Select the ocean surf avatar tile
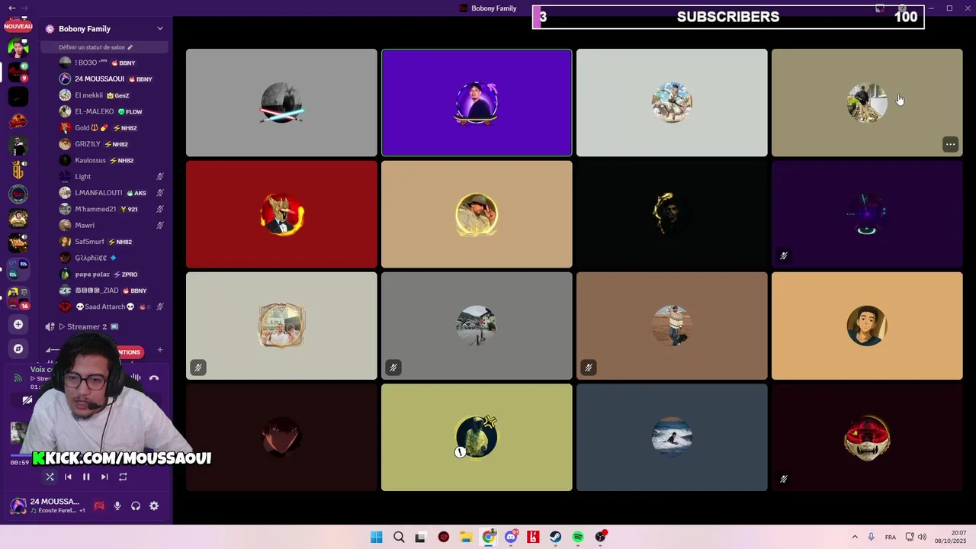Screen dimensions: 976x549 coord(672,438)
